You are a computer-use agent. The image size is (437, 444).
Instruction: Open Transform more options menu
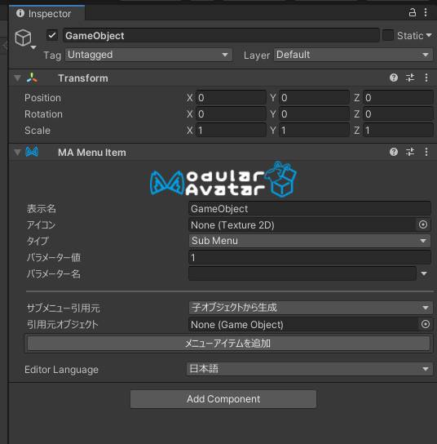click(426, 78)
